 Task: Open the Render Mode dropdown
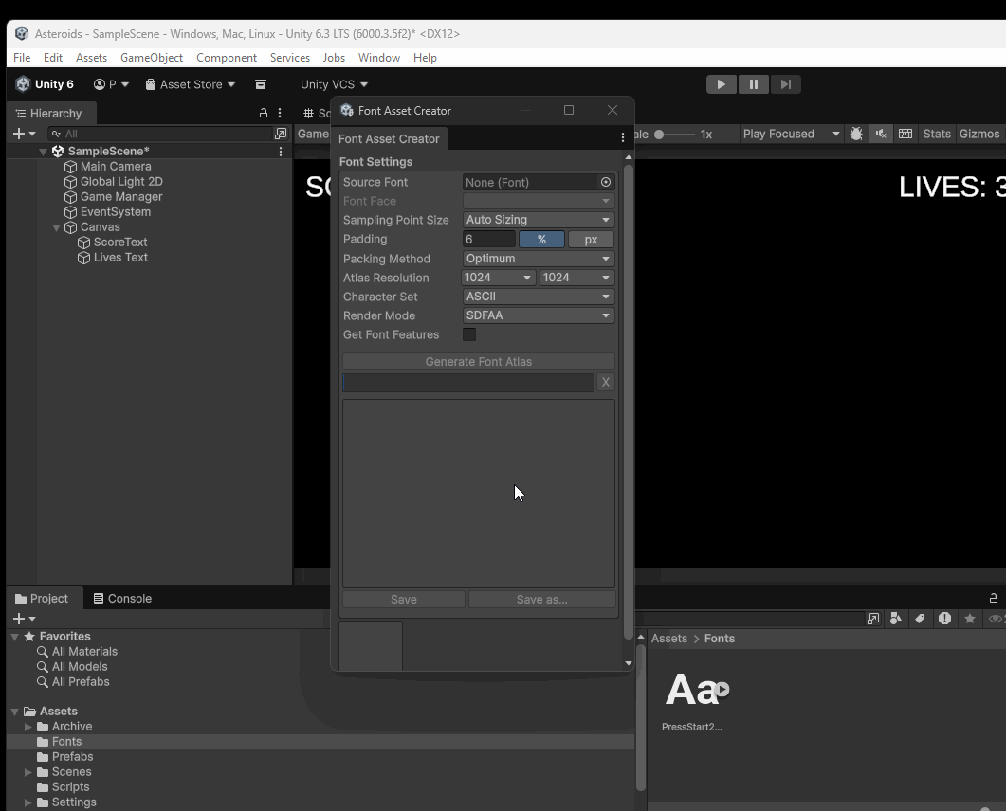coord(539,315)
